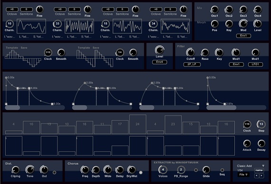Click the distortion Tone knob
The image size is (271, 184).
click(30, 170)
